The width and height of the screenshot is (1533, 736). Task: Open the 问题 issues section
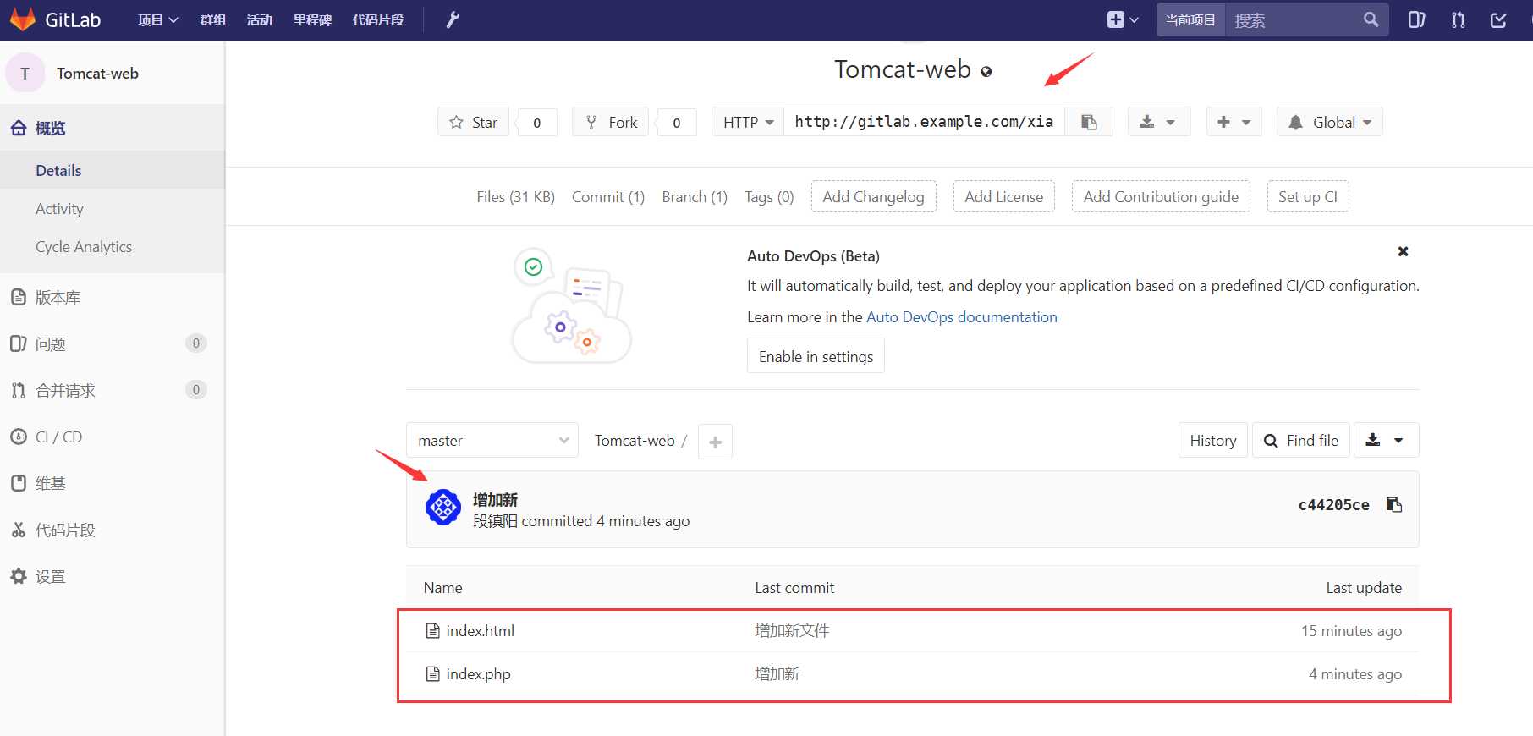click(113, 343)
